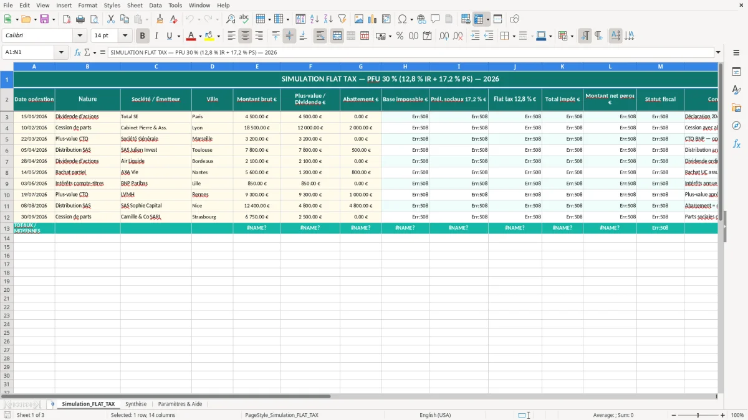
Task: Apply the red font color swatch
Action: pos(191,36)
